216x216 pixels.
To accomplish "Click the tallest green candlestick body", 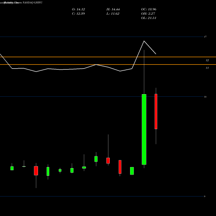I will 144,129.
